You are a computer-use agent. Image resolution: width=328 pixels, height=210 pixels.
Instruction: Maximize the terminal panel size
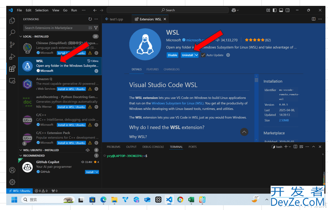313,147
